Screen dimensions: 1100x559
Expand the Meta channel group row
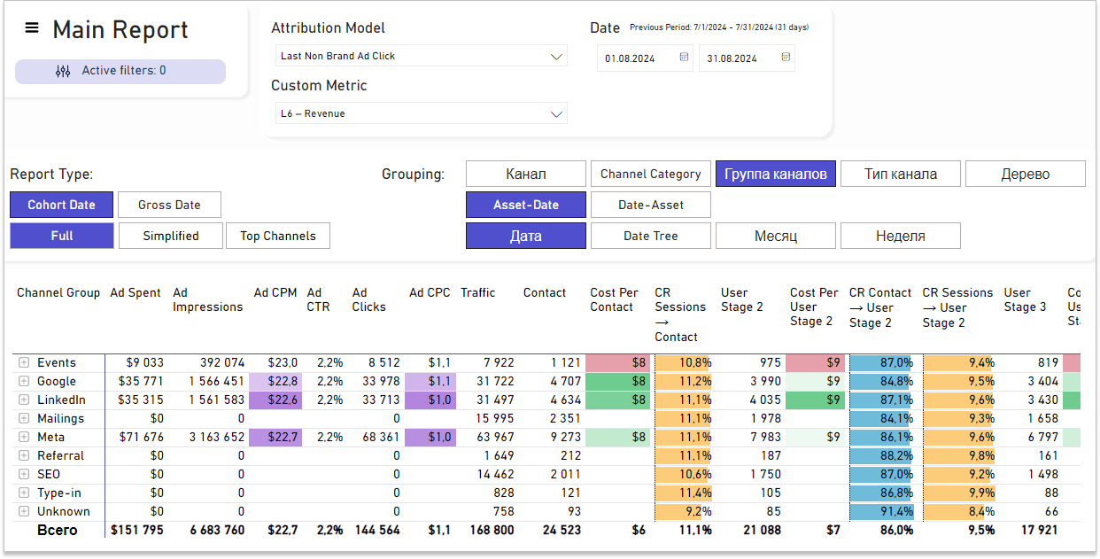click(x=24, y=437)
